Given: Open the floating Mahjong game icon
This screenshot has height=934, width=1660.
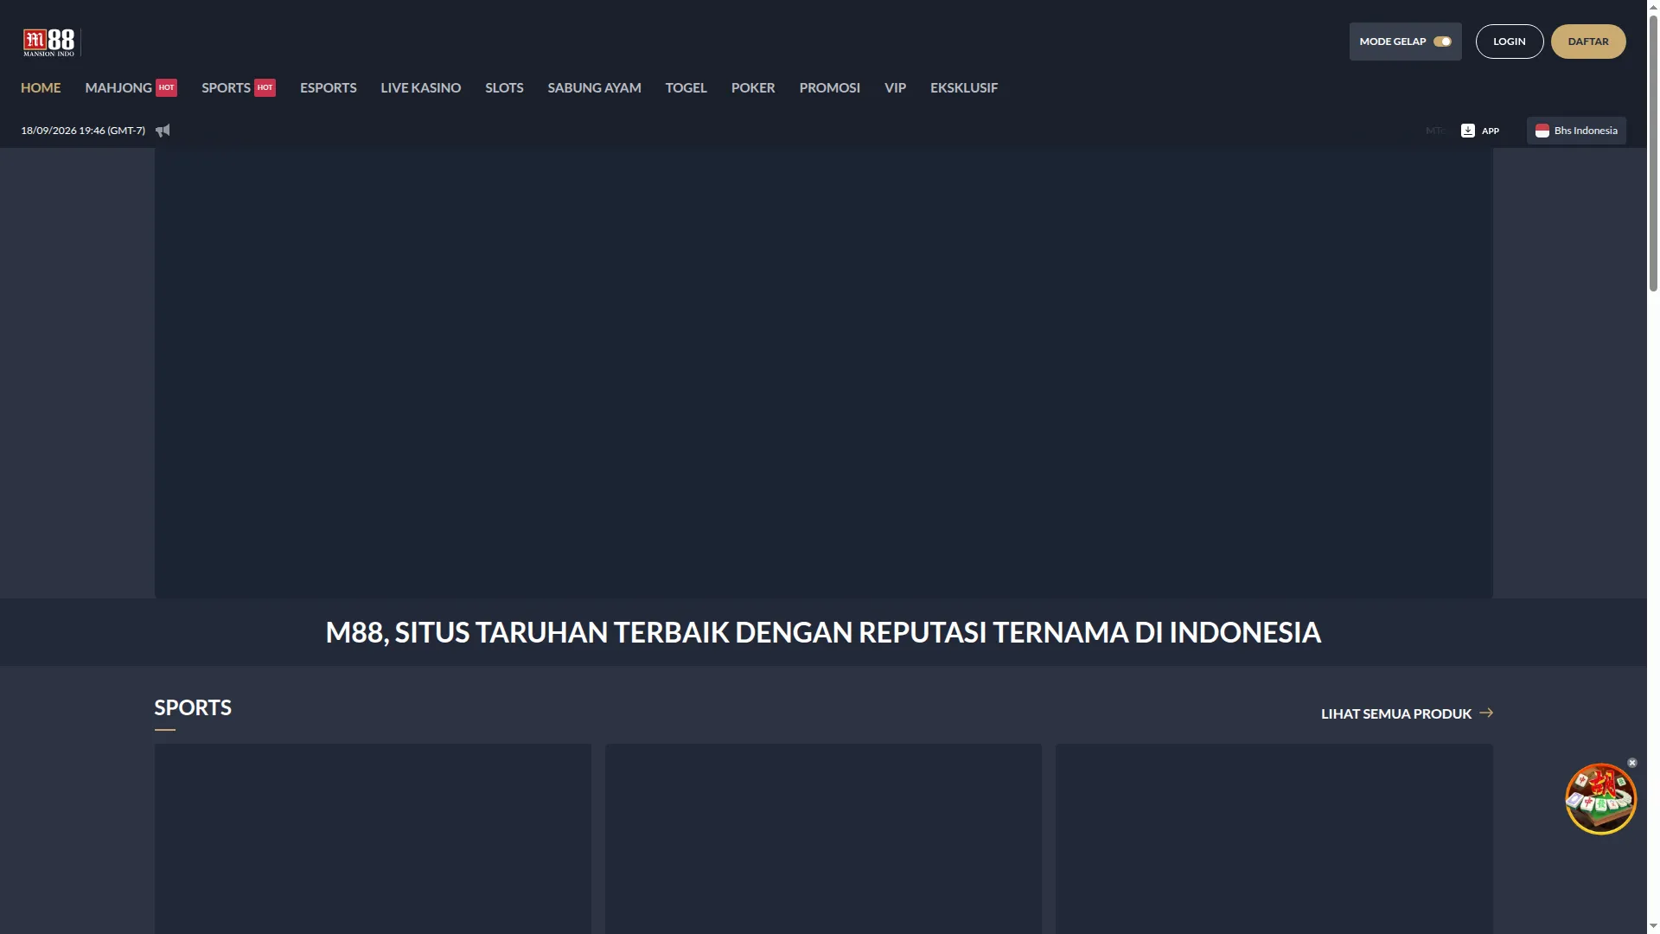Looking at the screenshot, I should click(x=1600, y=798).
